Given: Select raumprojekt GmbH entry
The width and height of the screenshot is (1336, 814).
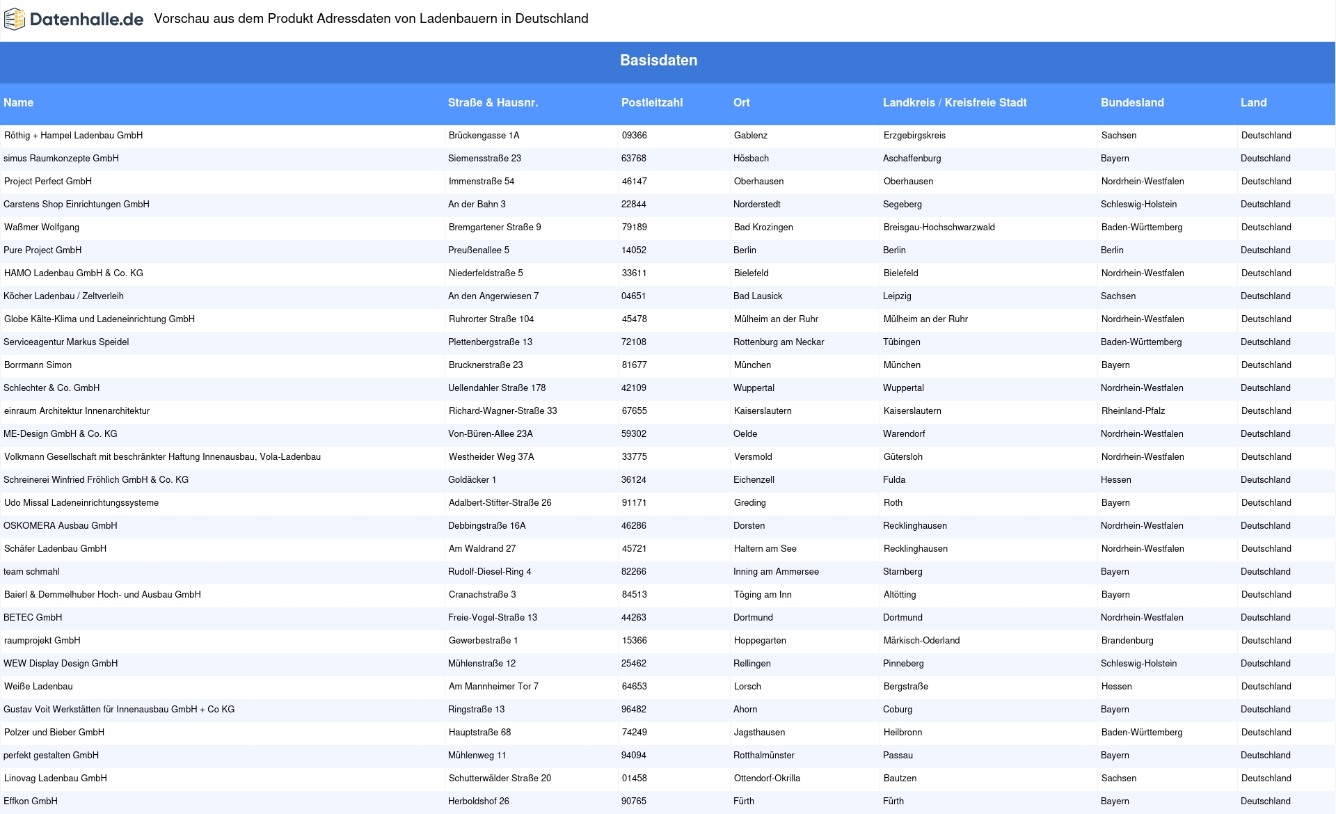Looking at the screenshot, I should tap(42, 640).
